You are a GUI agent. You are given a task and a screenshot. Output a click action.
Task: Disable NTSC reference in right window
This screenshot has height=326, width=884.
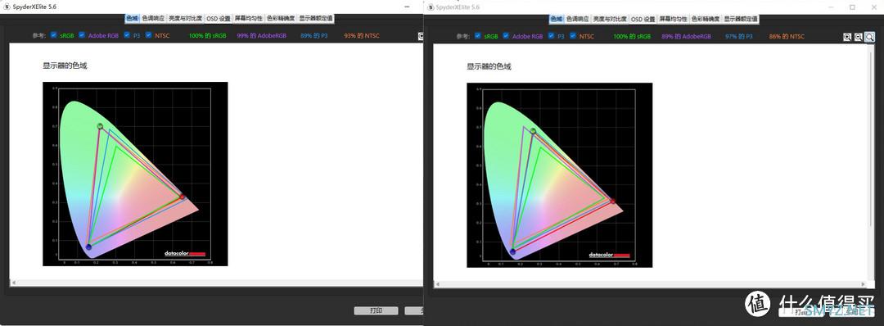tap(573, 35)
